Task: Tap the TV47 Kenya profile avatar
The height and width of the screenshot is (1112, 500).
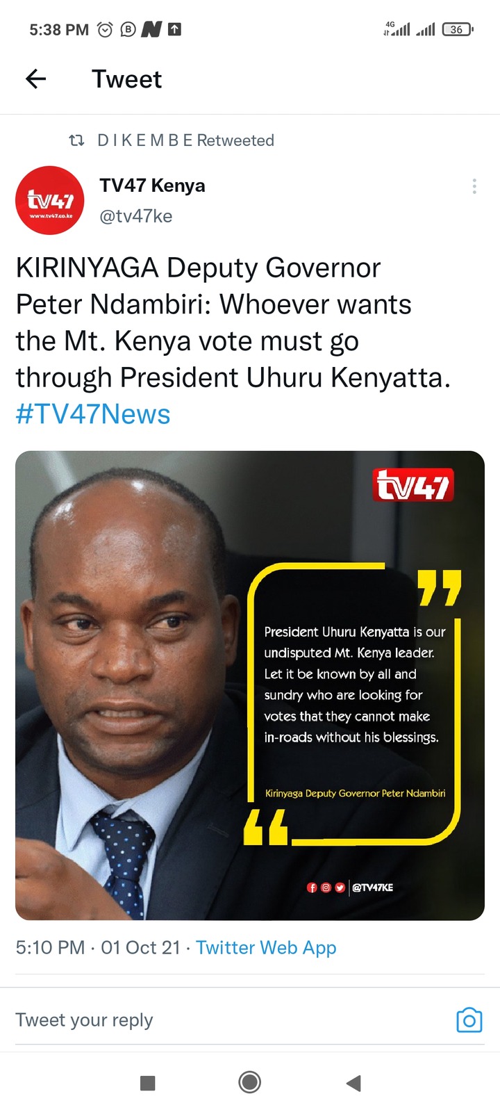Action: [x=50, y=200]
